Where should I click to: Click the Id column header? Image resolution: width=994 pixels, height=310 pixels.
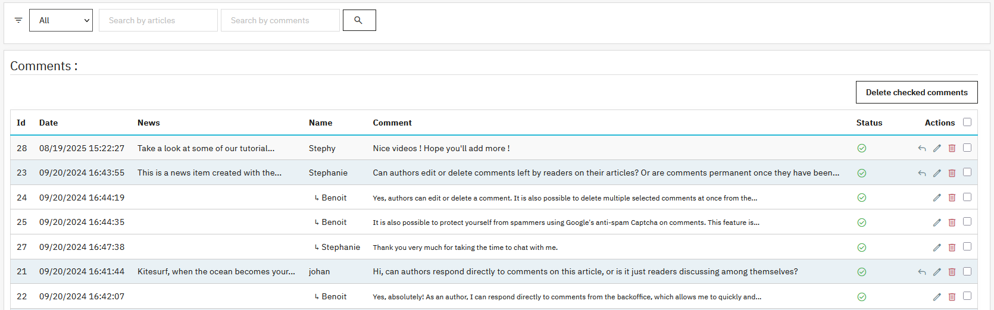pyautogui.click(x=21, y=123)
